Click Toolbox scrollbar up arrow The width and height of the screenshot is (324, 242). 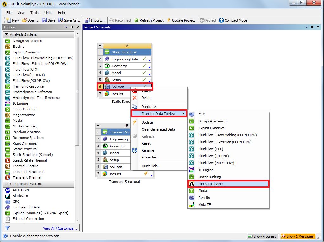pos(77,34)
